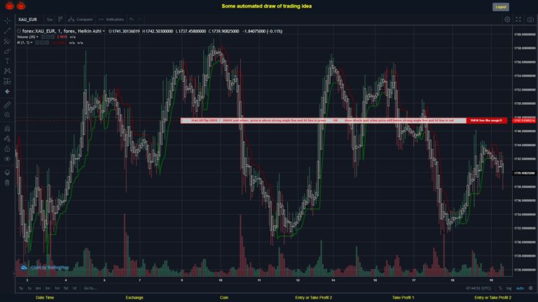Select the 1d time range
The height and width of the screenshot is (302, 538).
74,288
